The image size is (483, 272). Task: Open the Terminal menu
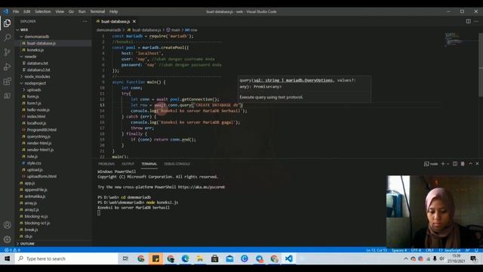97,11
